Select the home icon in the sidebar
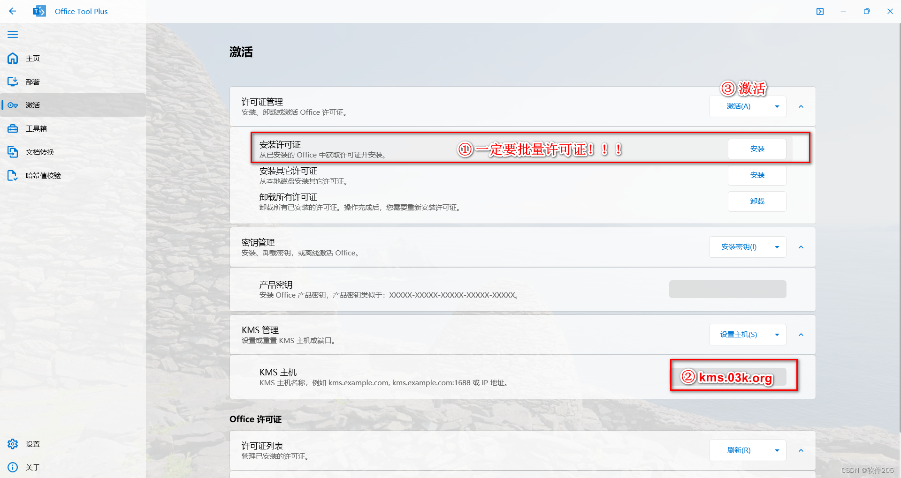Image resolution: width=901 pixels, height=478 pixels. 12,58
